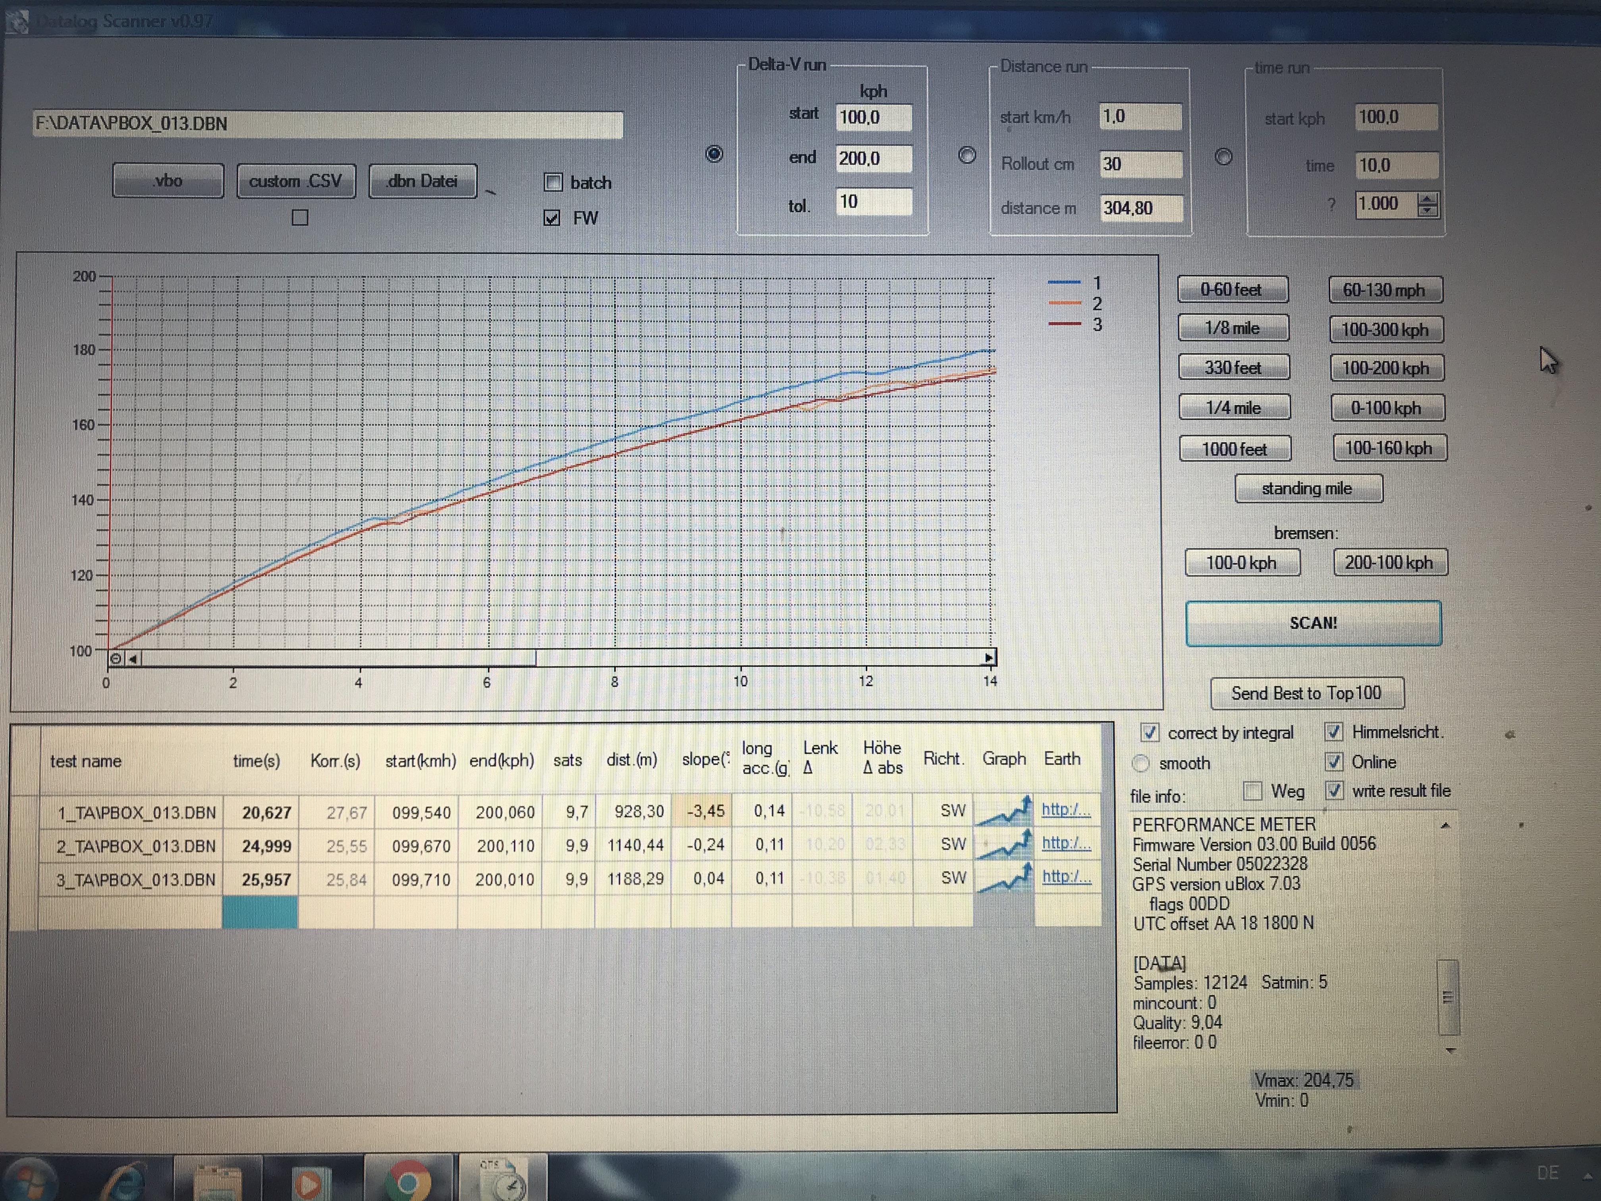This screenshot has height=1201, width=1601.
Task: Toggle the correct by integral checkbox
Action: 1150,733
